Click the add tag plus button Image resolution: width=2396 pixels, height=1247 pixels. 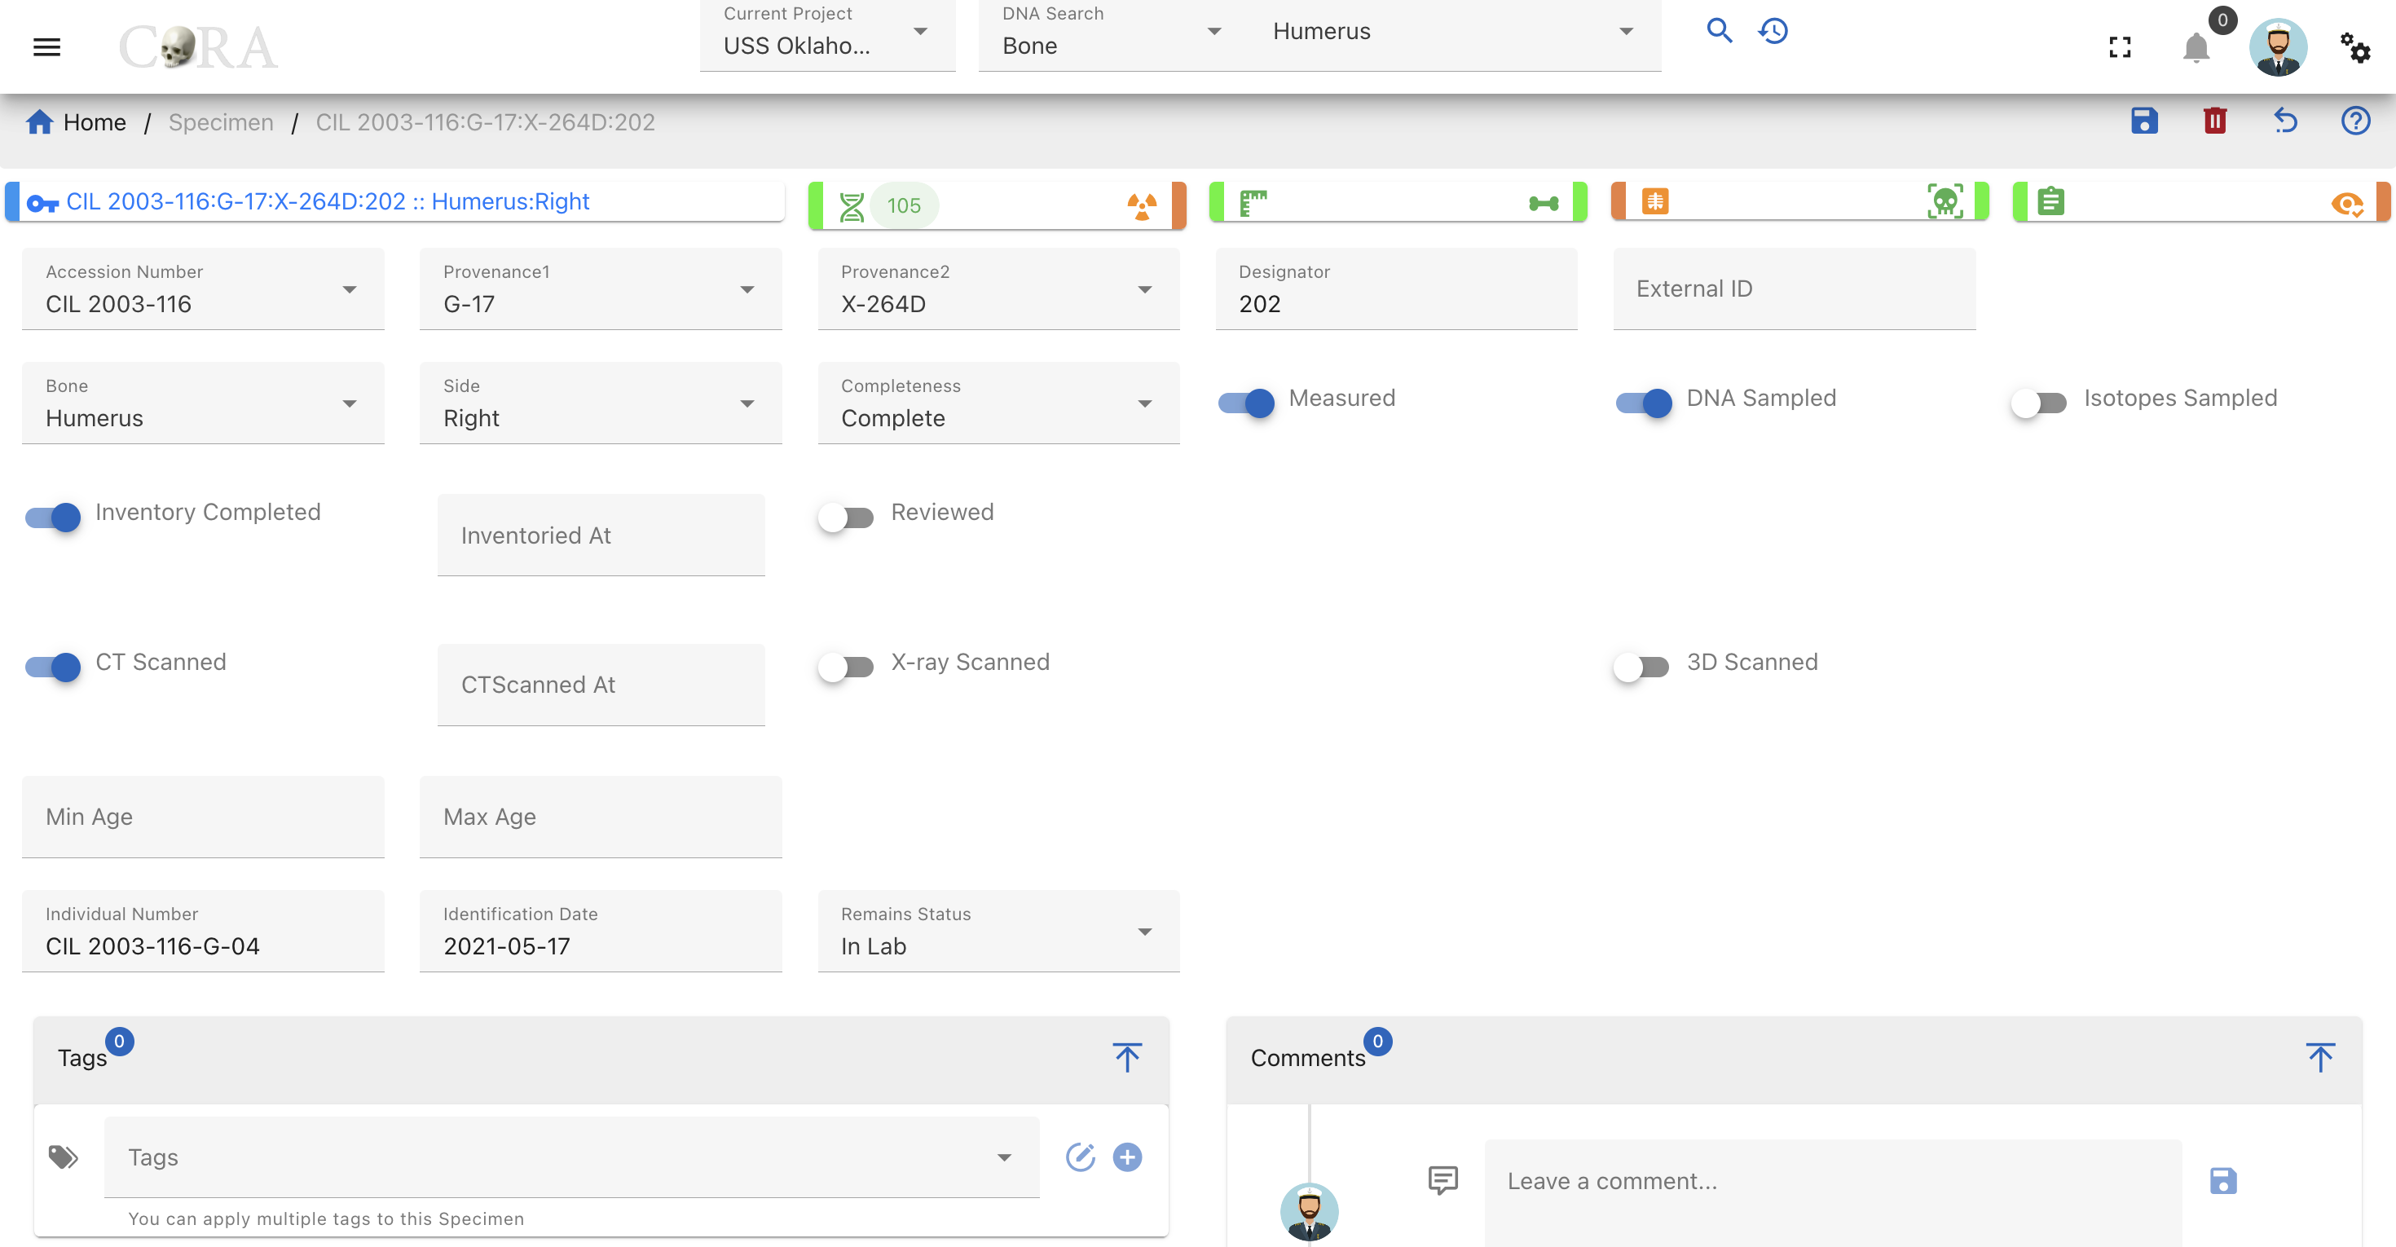[x=1127, y=1157]
